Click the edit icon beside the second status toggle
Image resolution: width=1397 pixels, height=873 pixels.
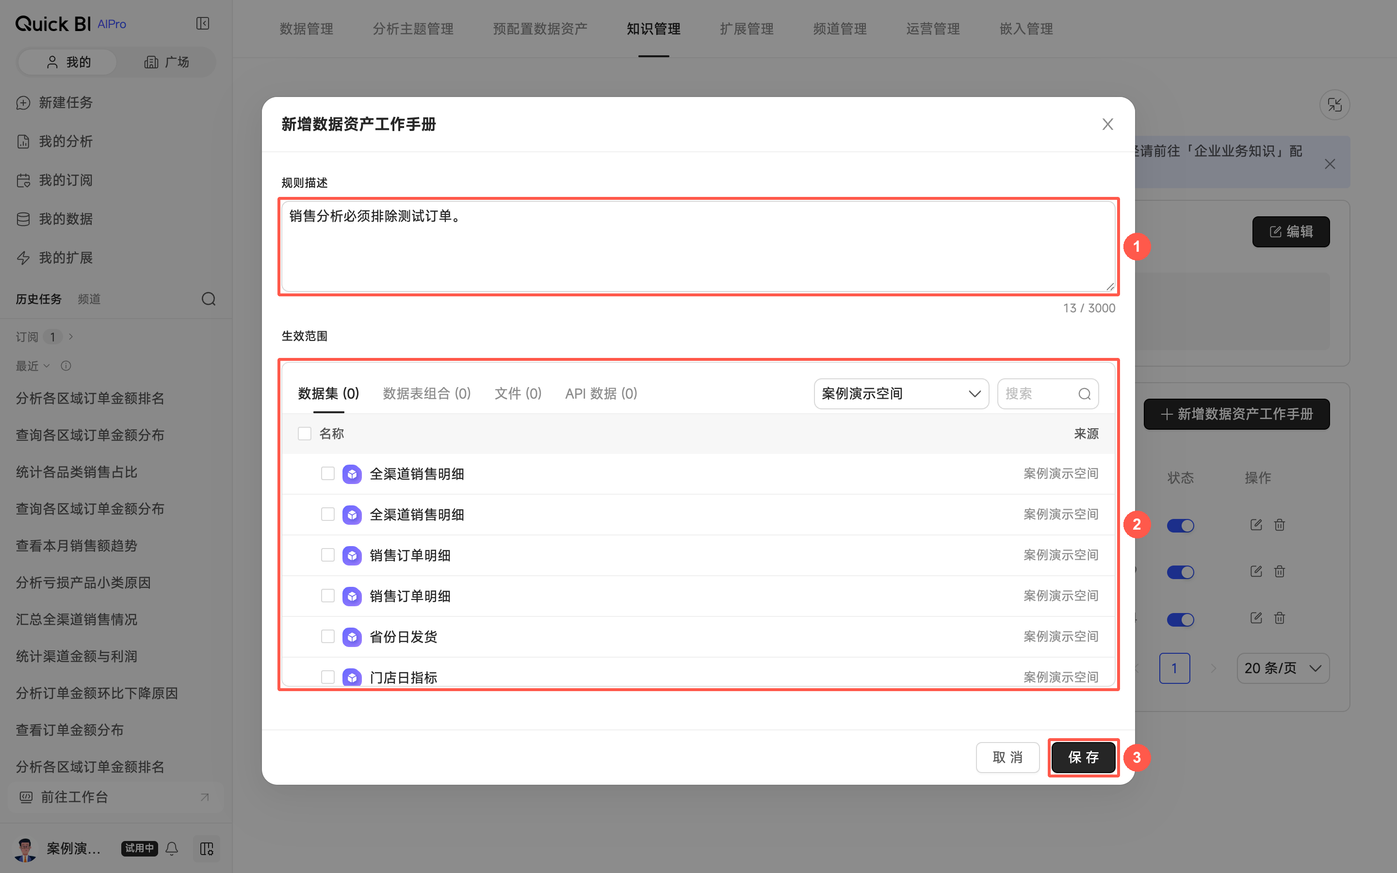[1255, 572]
